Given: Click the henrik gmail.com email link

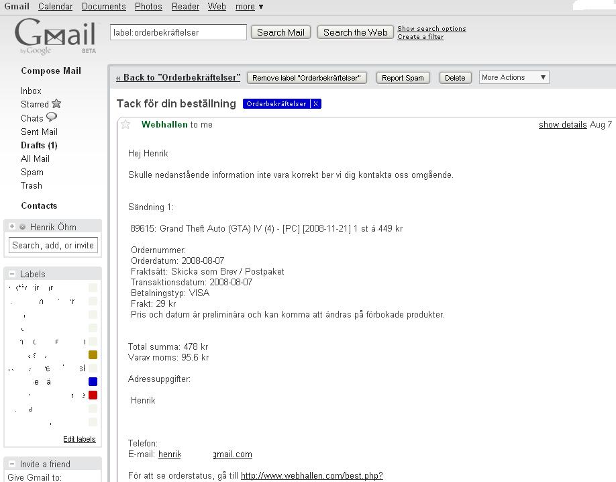Looking at the screenshot, I should pos(205,454).
